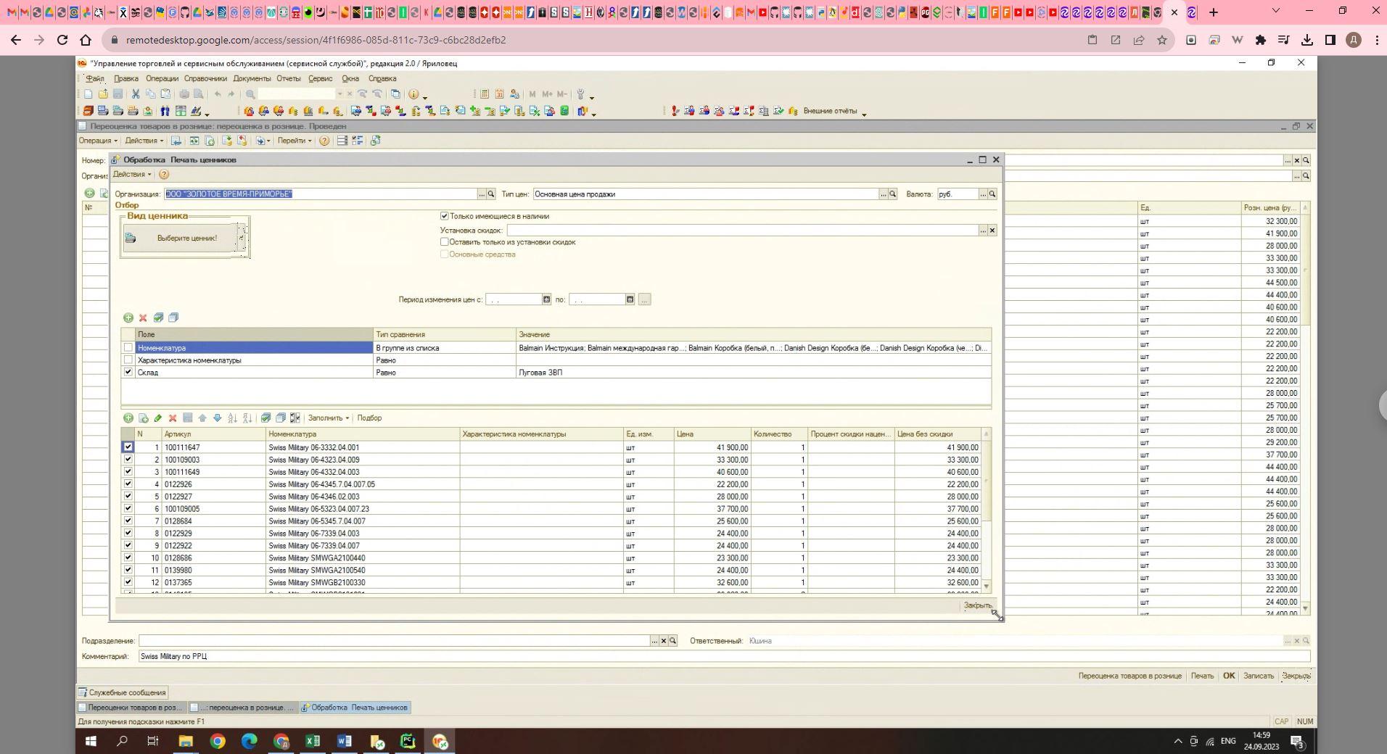This screenshot has height=754, width=1387.
Task: Open Установка скидок selection ellipsis button
Action: [x=983, y=230]
